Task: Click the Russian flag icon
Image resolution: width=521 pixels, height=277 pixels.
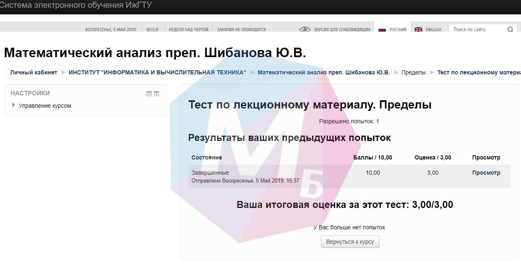Action: (x=382, y=30)
